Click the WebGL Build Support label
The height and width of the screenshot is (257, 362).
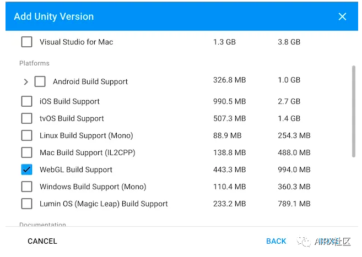click(76, 169)
